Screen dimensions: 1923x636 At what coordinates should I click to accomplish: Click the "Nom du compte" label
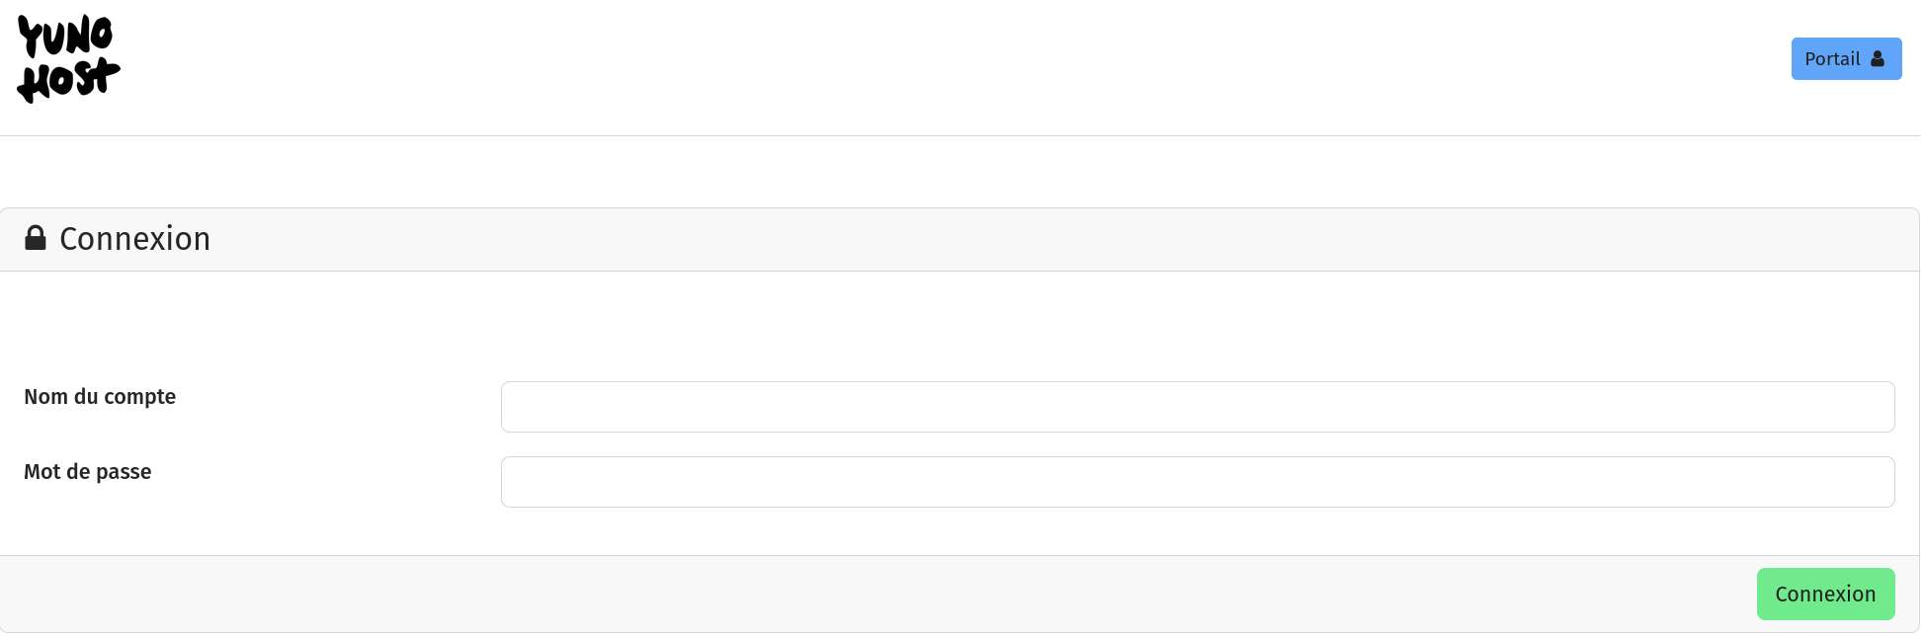point(100,397)
